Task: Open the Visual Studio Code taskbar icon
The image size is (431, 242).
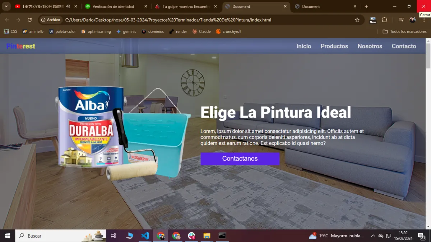Action: pyautogui.click(x=145, y=236)
